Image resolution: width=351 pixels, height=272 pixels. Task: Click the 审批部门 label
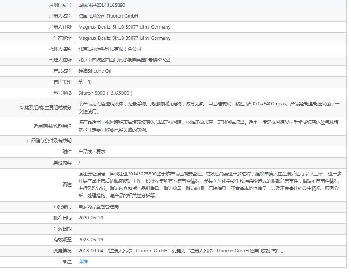(62, 207)
